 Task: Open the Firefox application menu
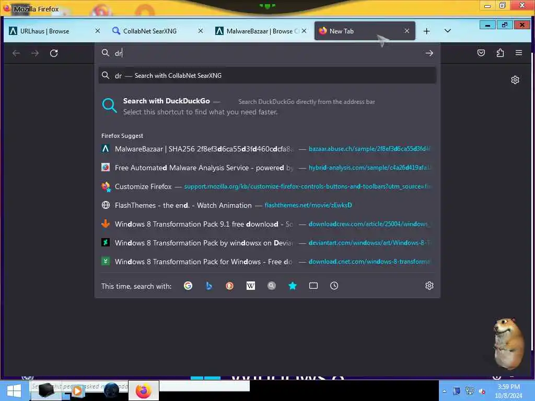(x=519, y=53)
